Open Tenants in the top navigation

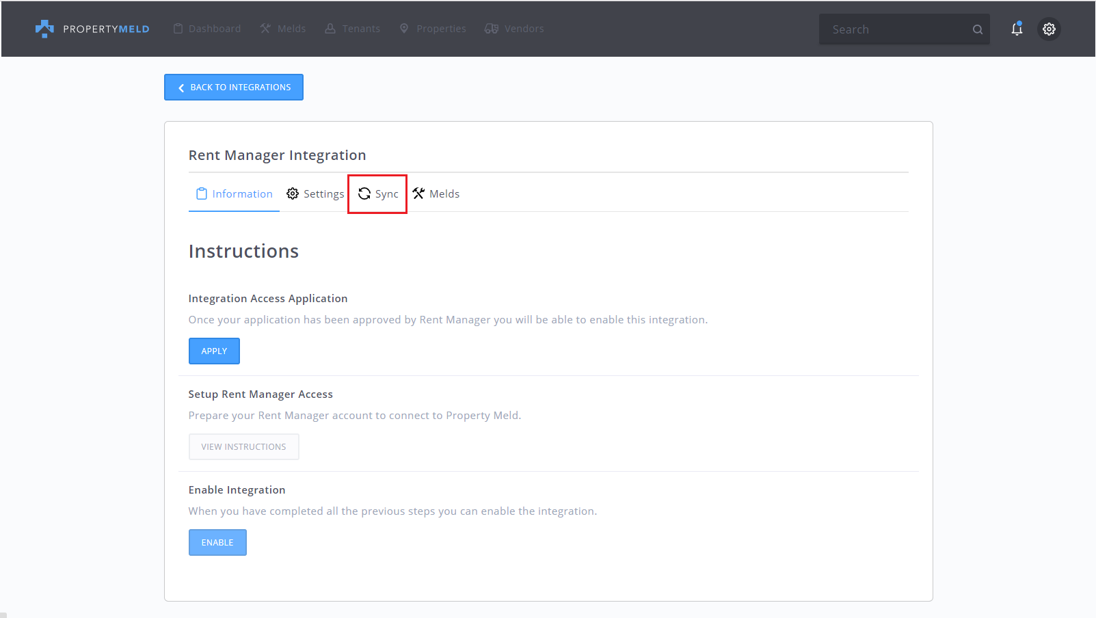(x=353, y=29)
